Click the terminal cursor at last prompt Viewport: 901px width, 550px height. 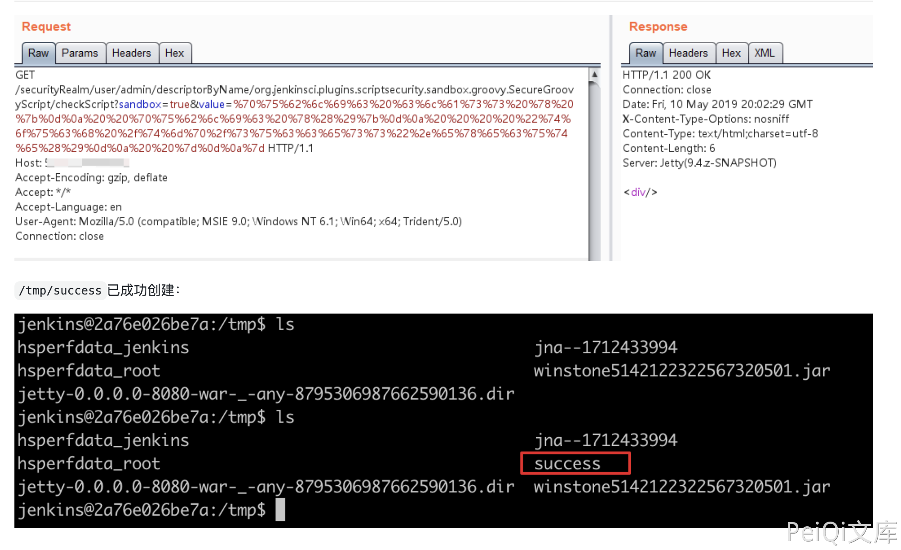pyautogui.click(x=280, y=509)
